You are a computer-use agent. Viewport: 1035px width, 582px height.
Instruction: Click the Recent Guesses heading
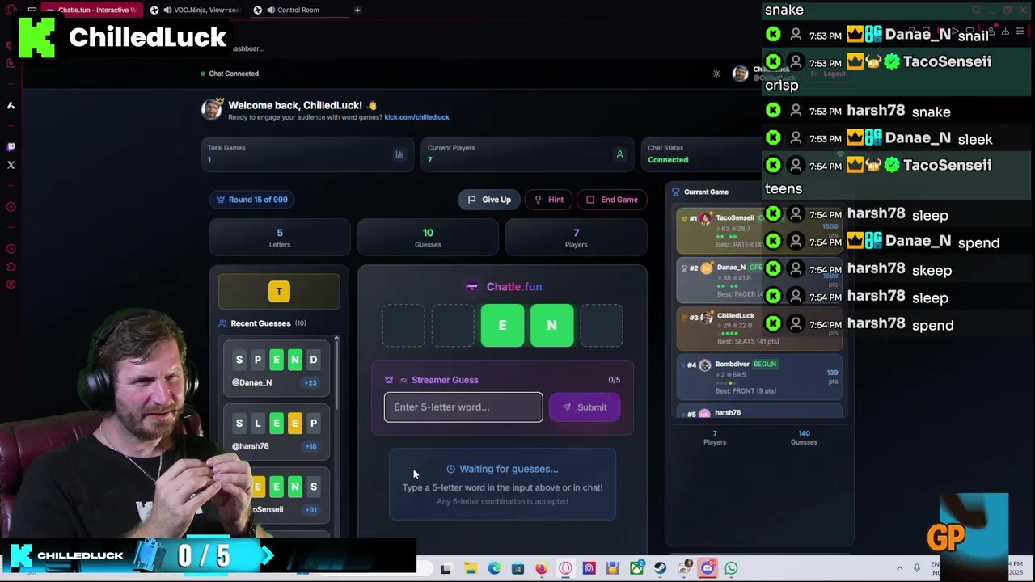(260, 323)
